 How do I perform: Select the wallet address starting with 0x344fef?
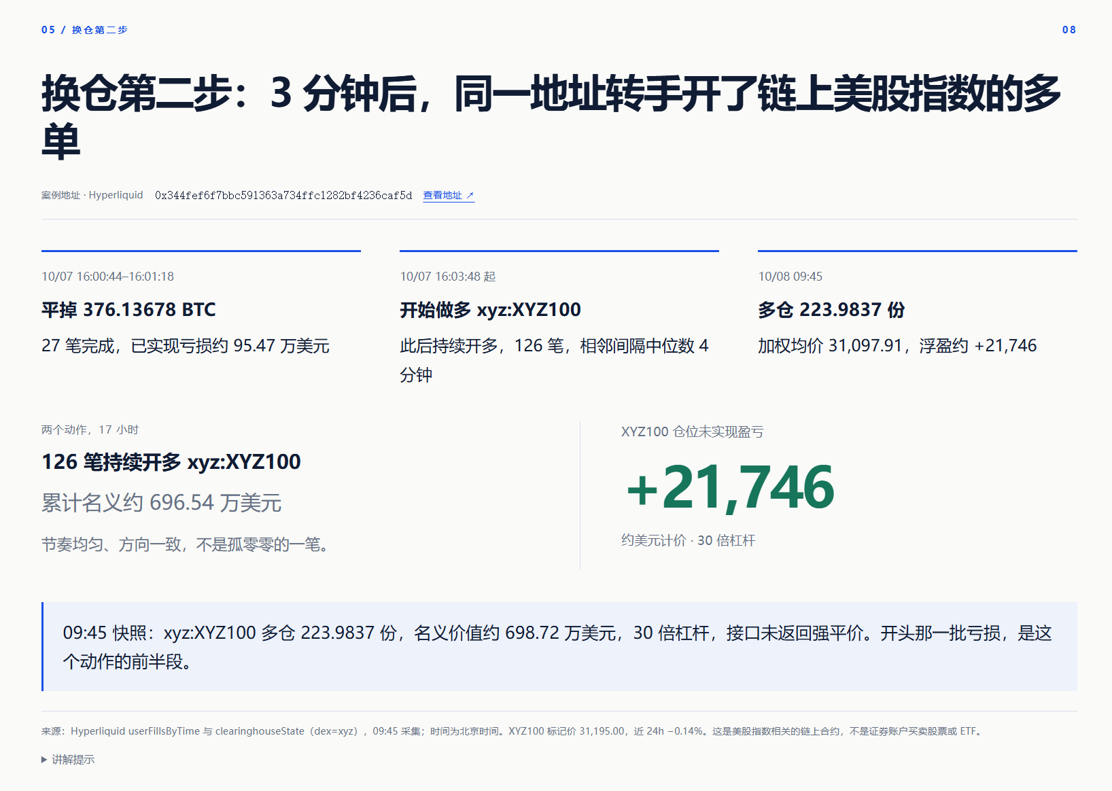[283, 196]
